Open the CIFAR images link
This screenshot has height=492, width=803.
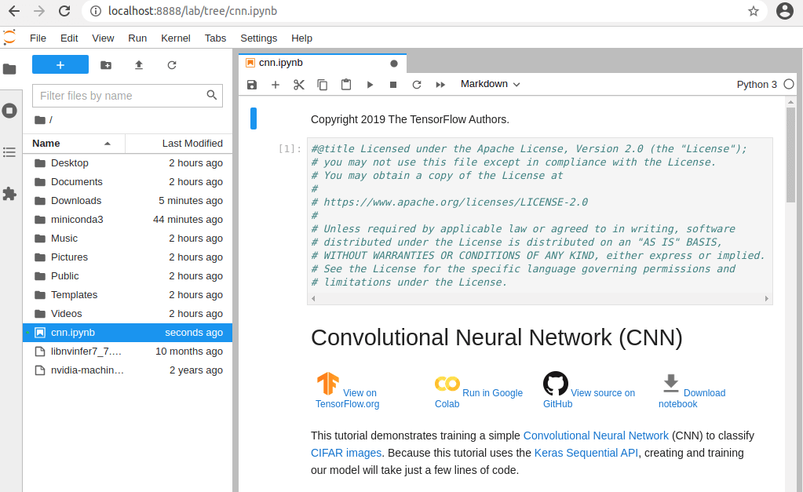pyautogui.click(x=346, y=453)
